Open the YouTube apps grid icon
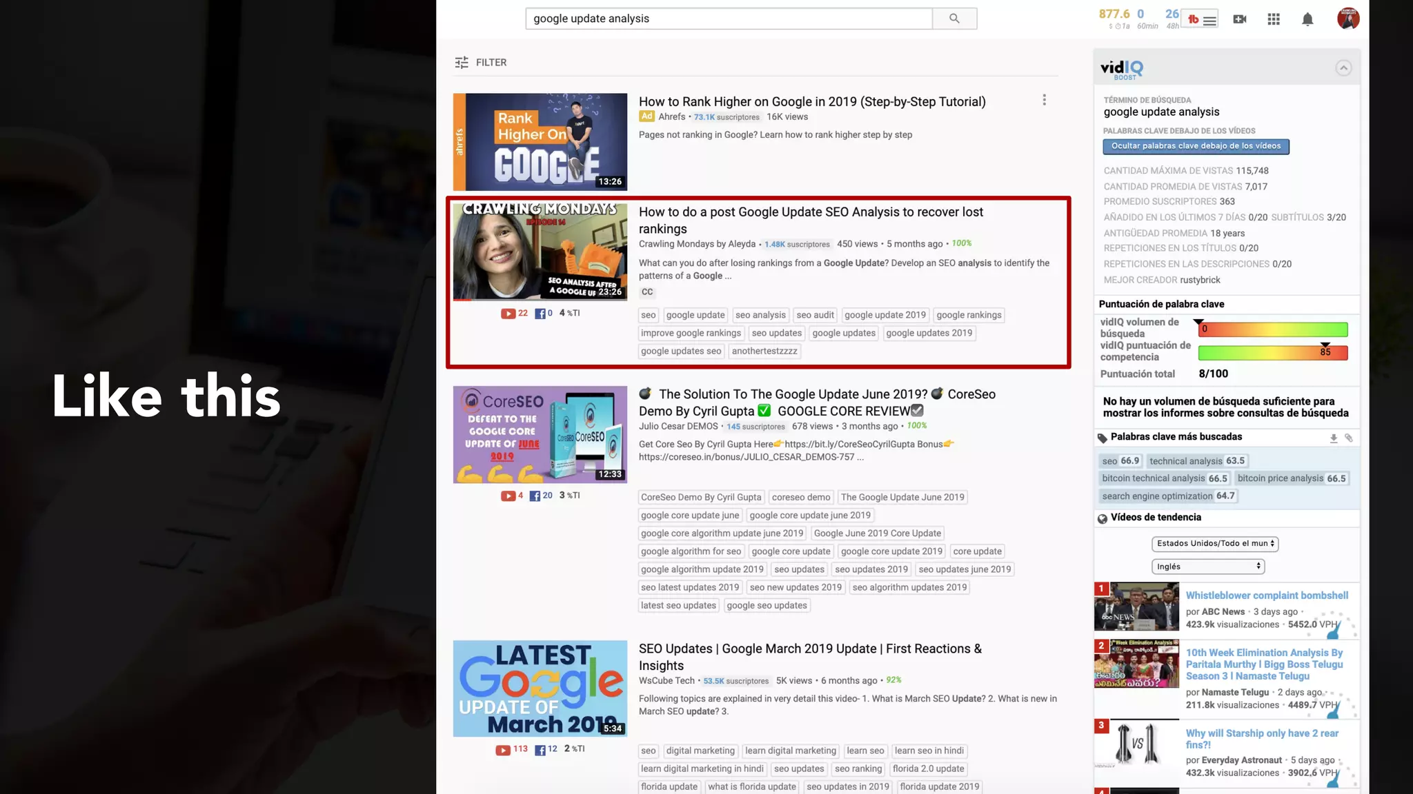 [x=1274, y=19]
